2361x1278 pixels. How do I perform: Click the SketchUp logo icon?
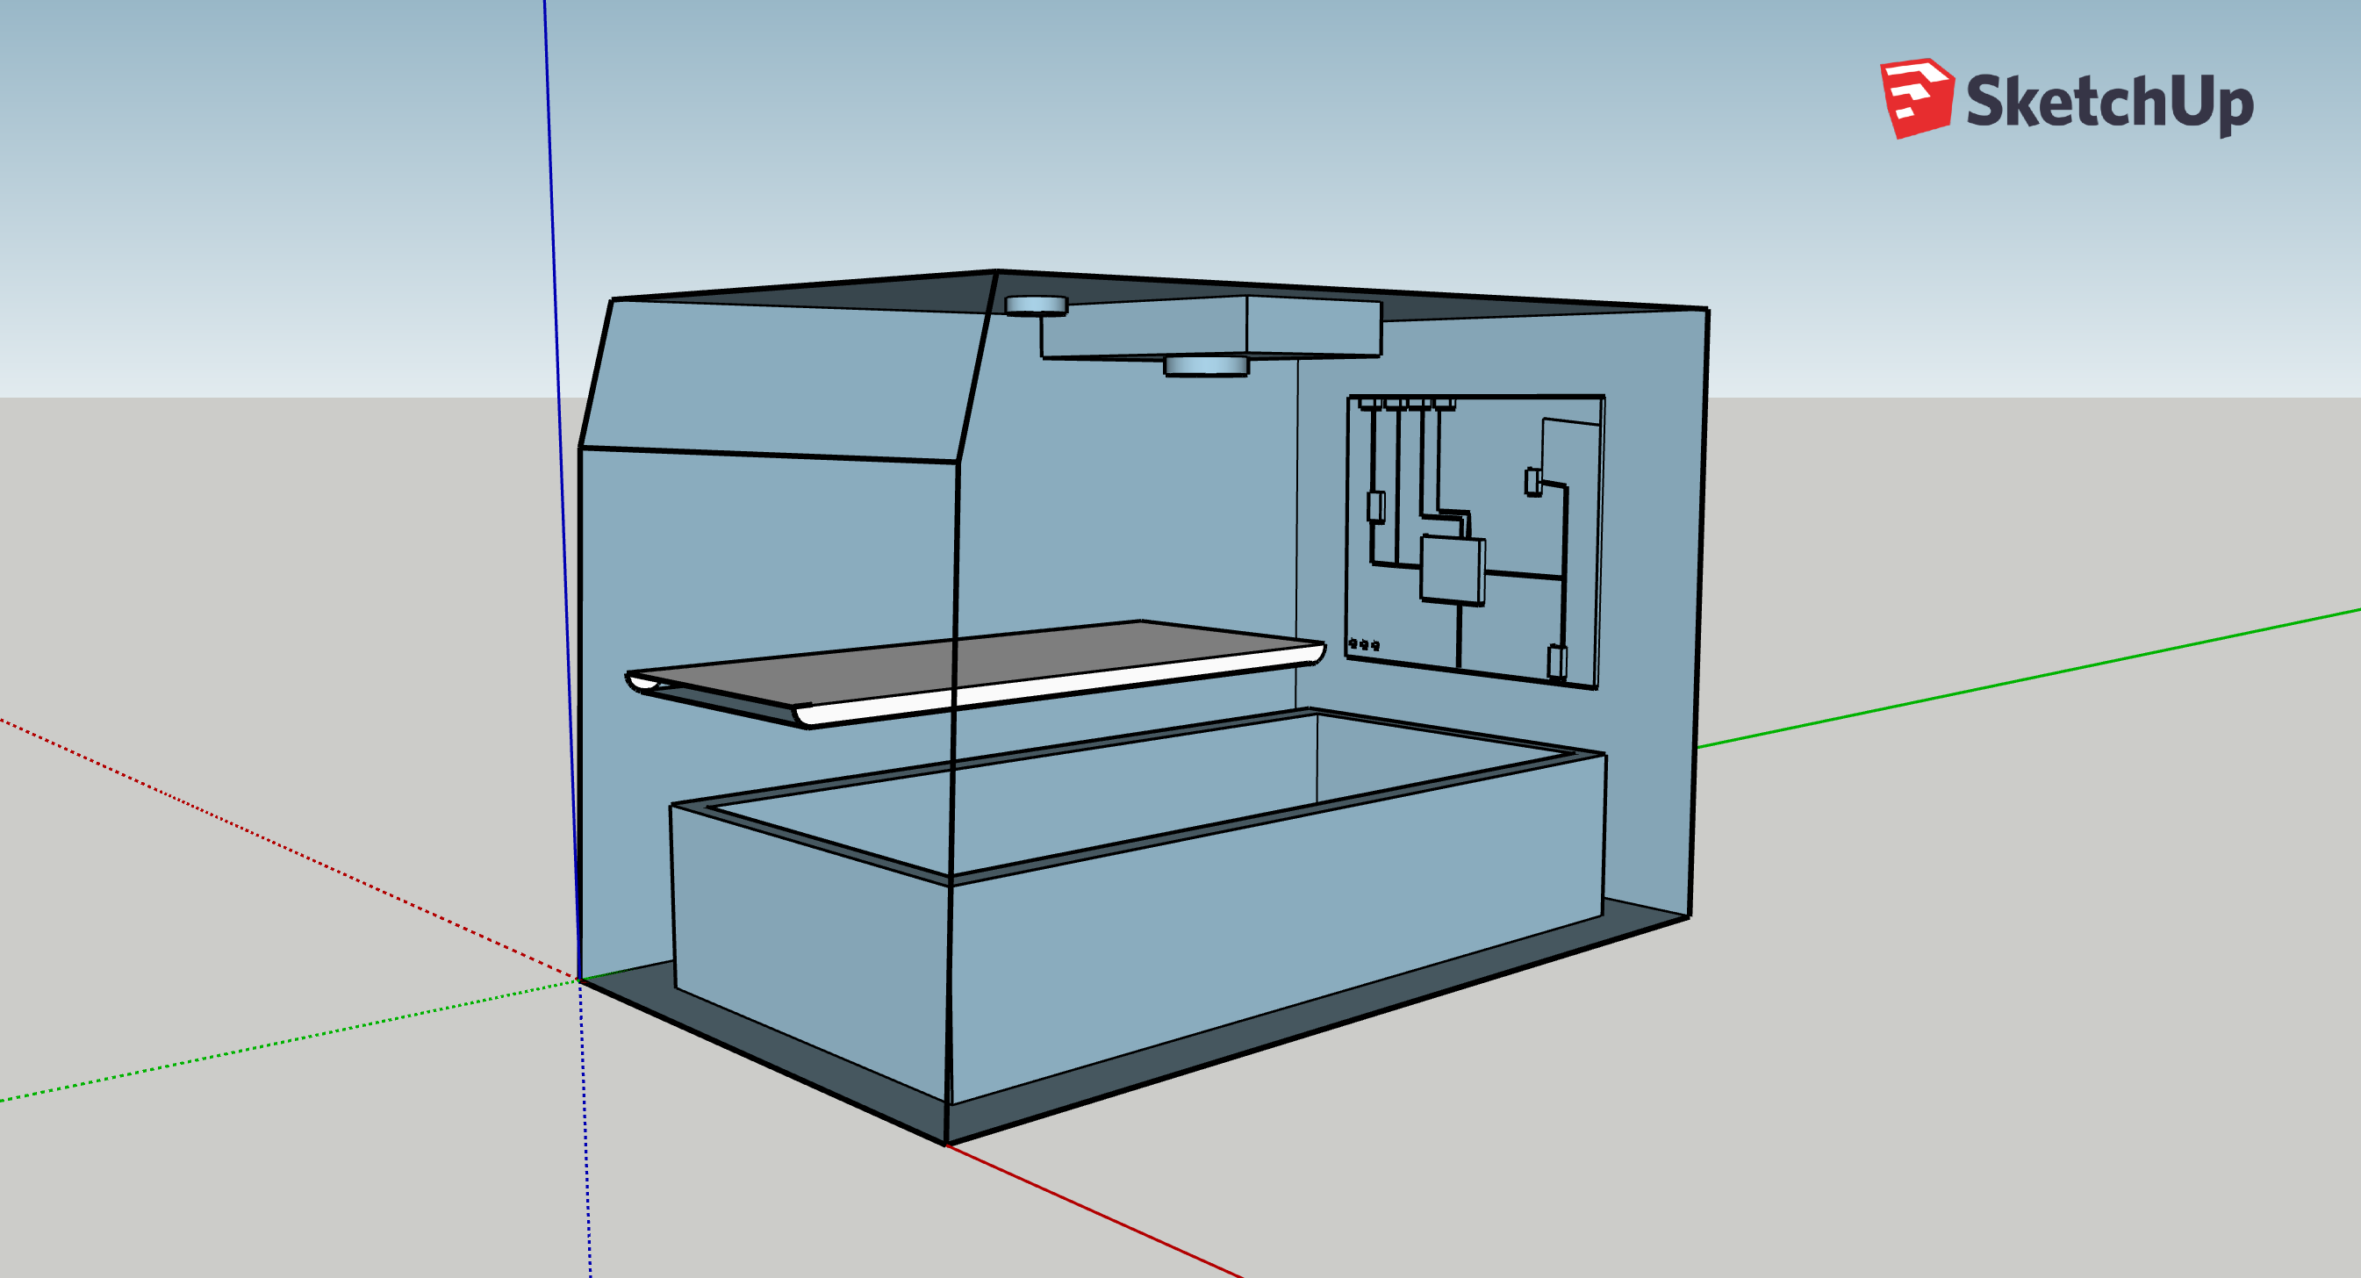tap(1915, 98)
